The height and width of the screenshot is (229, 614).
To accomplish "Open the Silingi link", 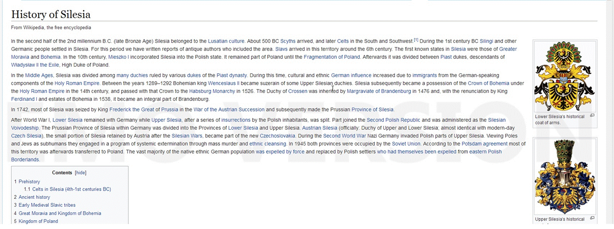I will (x=486, y=41).
